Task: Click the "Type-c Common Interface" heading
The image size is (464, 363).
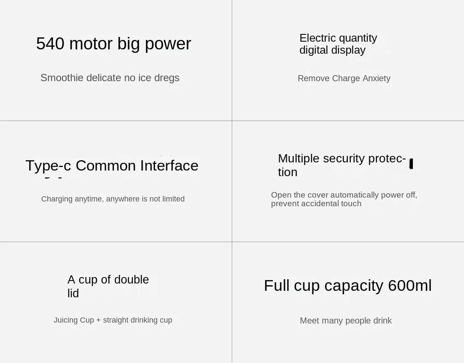Action: click(112, 166)
